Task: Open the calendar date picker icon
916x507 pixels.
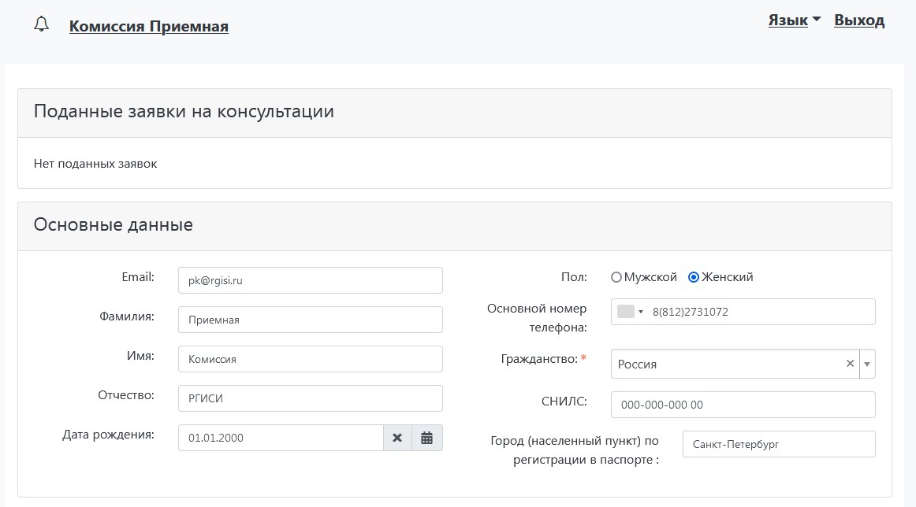Action: (427, 438)
